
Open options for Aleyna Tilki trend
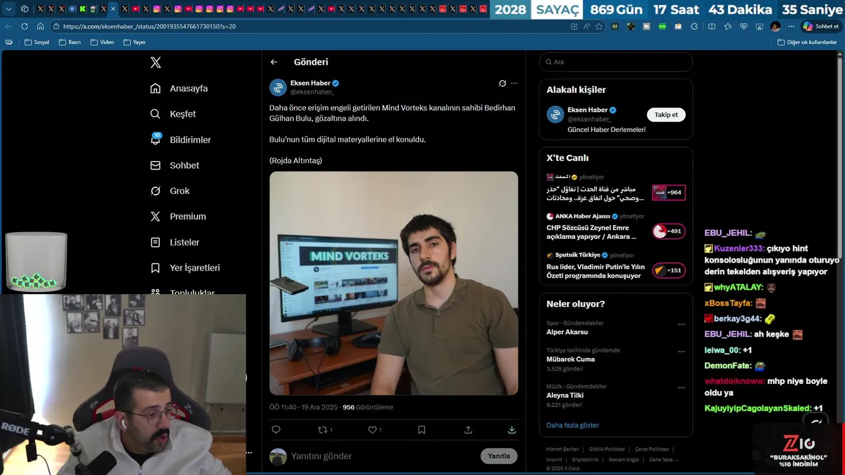pos(681,387)
